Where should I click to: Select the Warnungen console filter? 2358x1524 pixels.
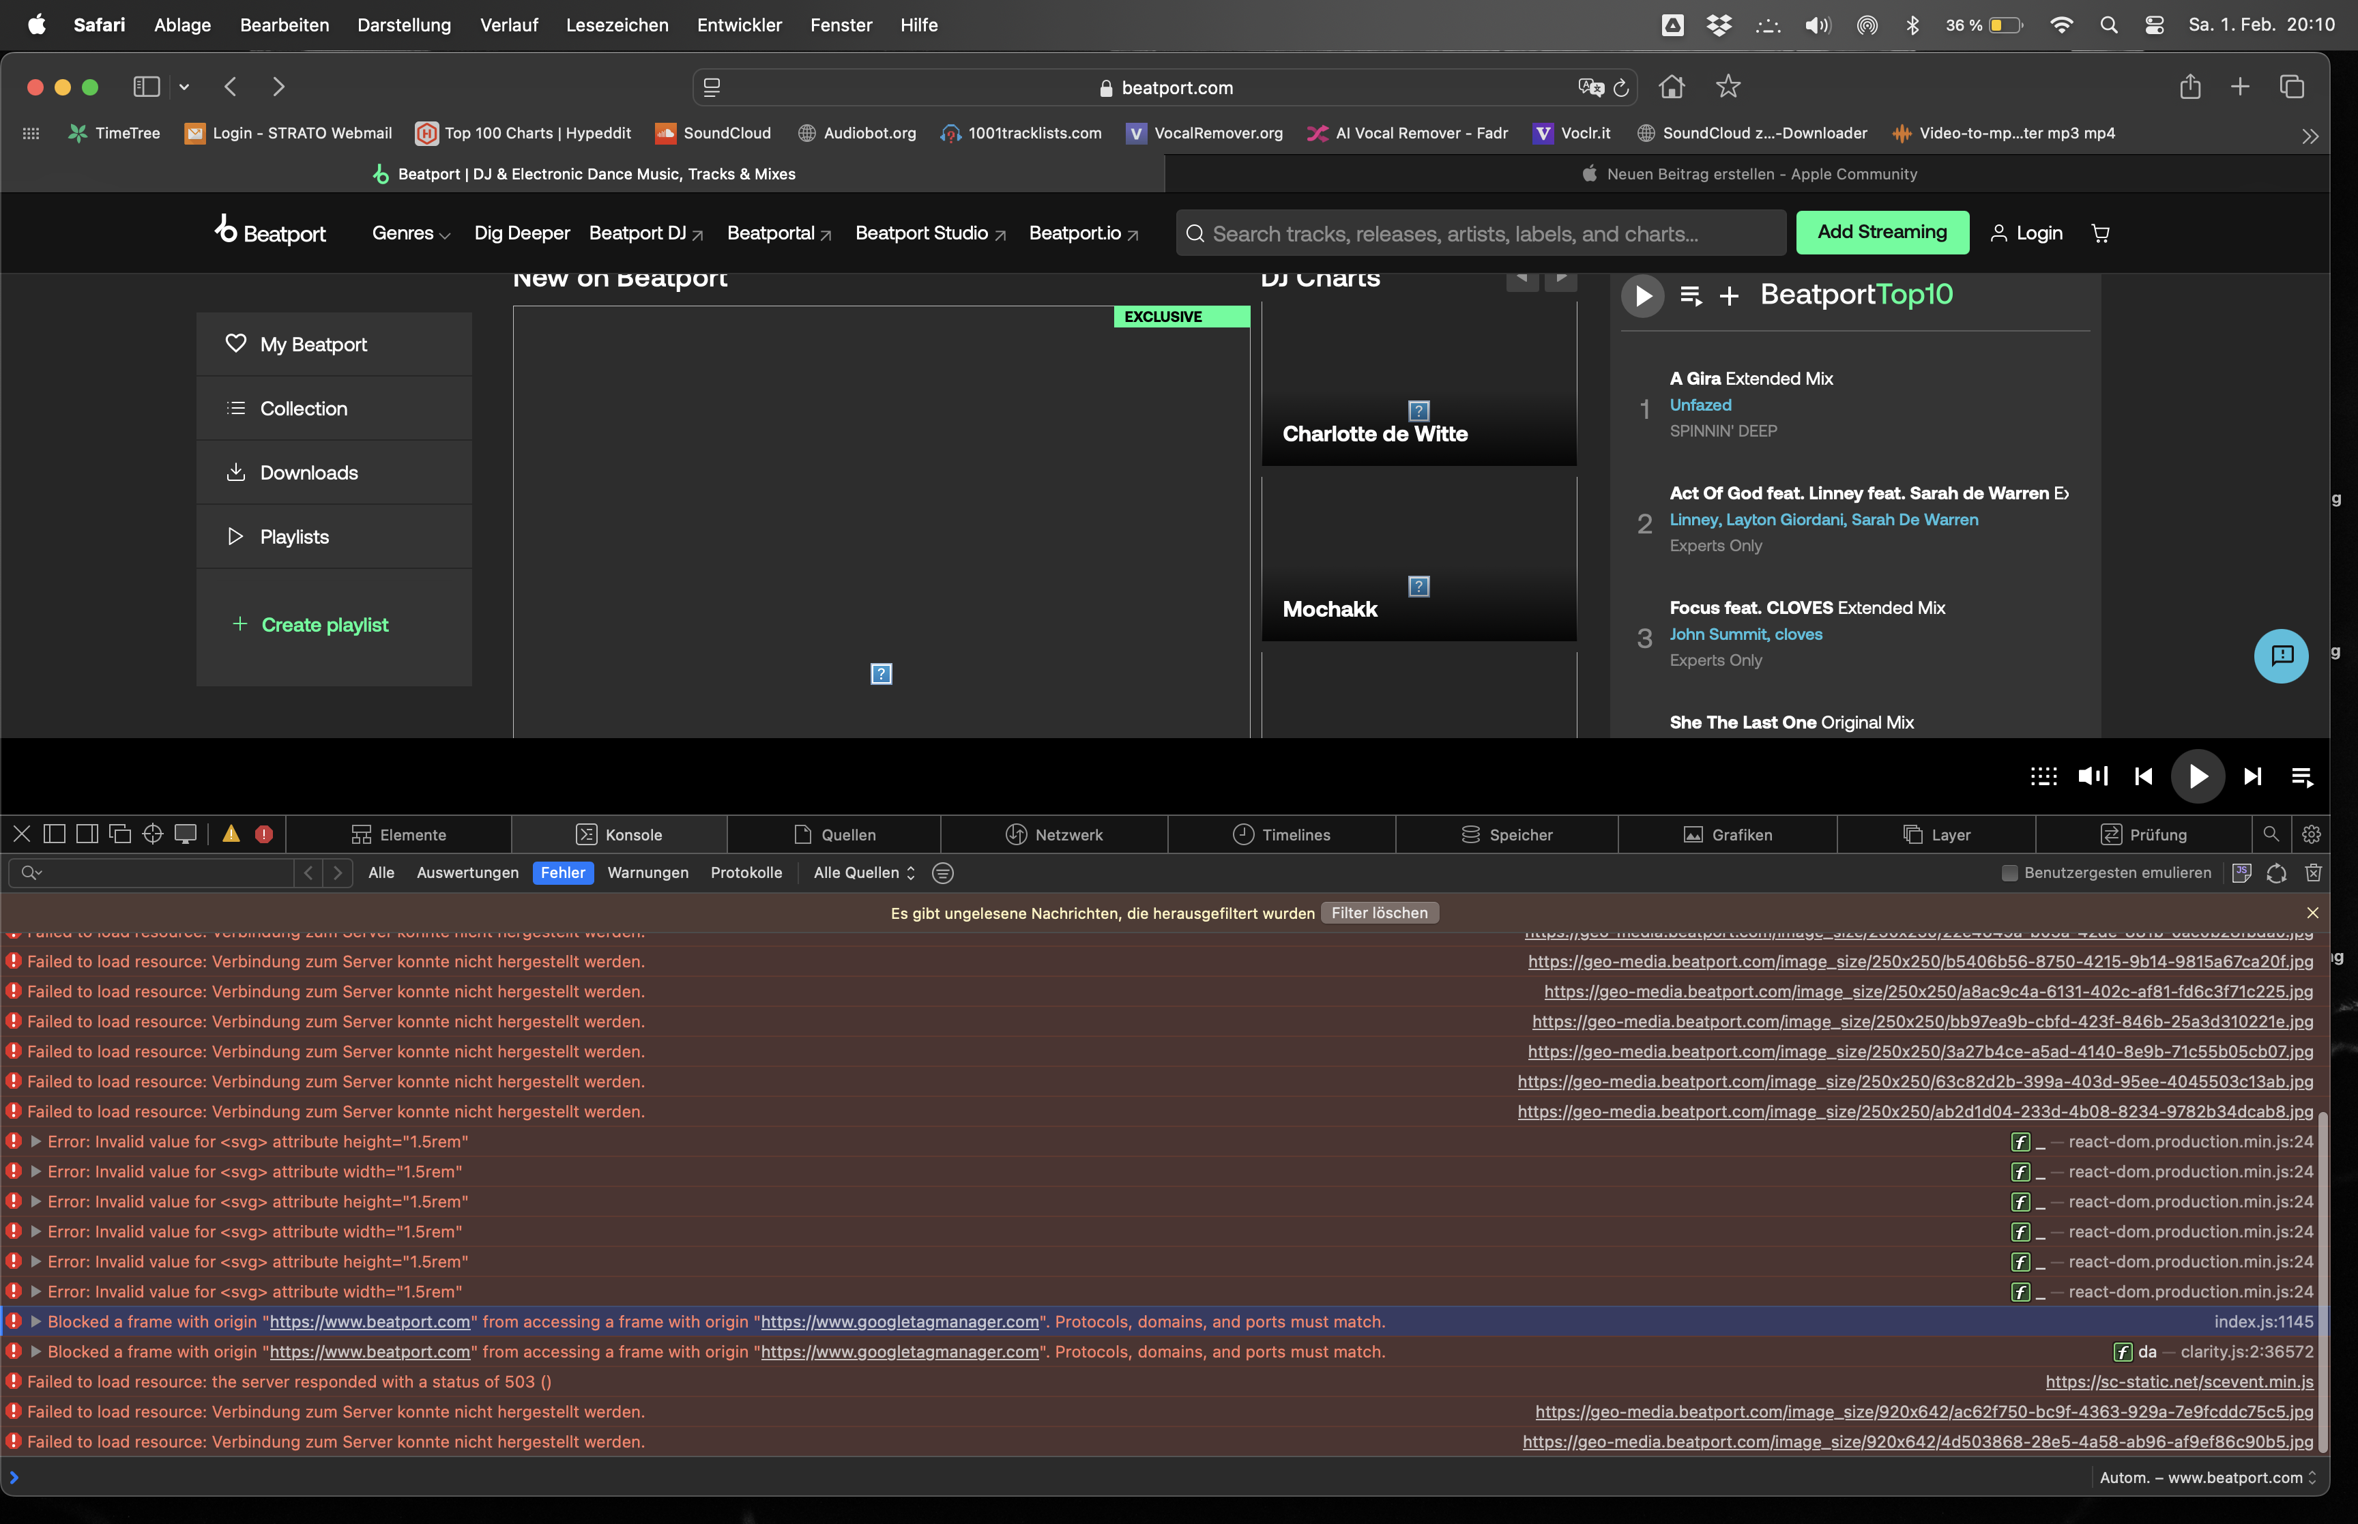[x=647, y=873]
